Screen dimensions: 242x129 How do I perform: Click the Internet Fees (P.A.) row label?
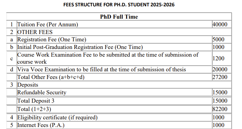[41, 125]
